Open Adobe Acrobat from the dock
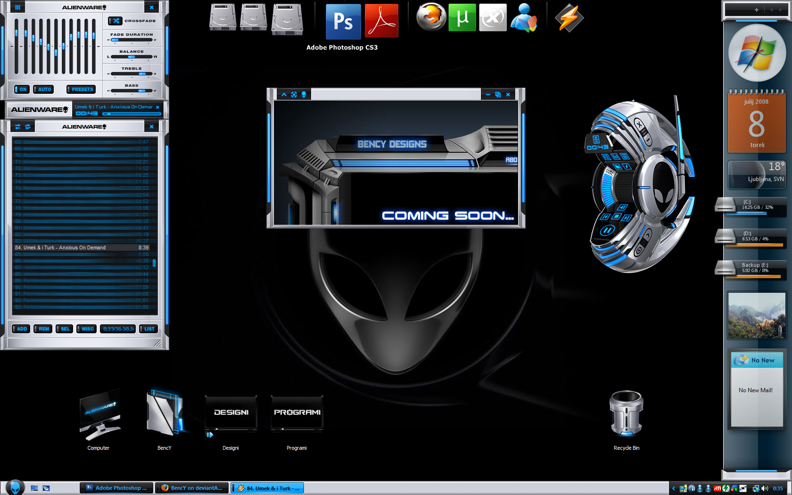The height and width of the screenshot is (495, 792). tap(381, 21)
